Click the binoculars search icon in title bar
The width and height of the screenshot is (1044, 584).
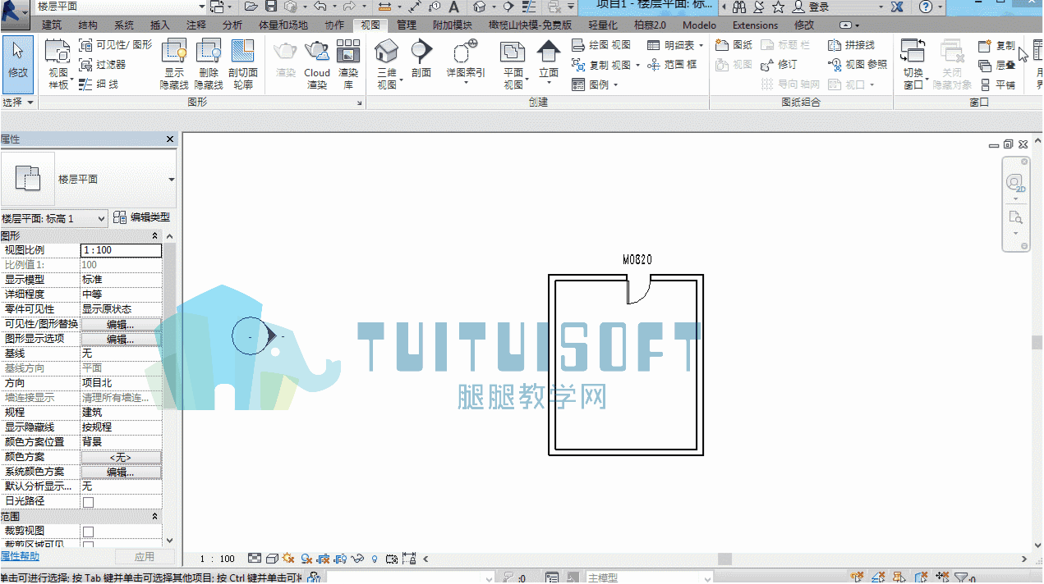[x=739, y=7]
